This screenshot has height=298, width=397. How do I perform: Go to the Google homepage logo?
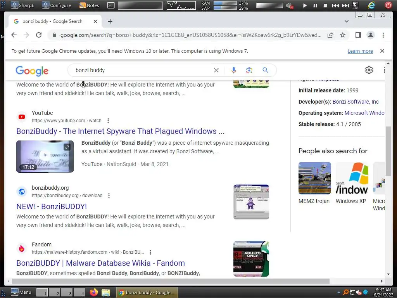click(x=32, y=71)
